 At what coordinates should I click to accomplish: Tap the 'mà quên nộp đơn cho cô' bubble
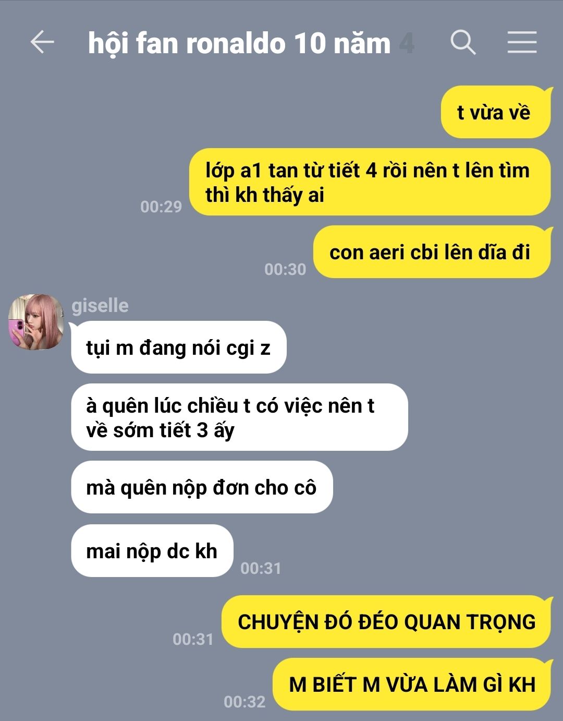click(x=202, y=487)
